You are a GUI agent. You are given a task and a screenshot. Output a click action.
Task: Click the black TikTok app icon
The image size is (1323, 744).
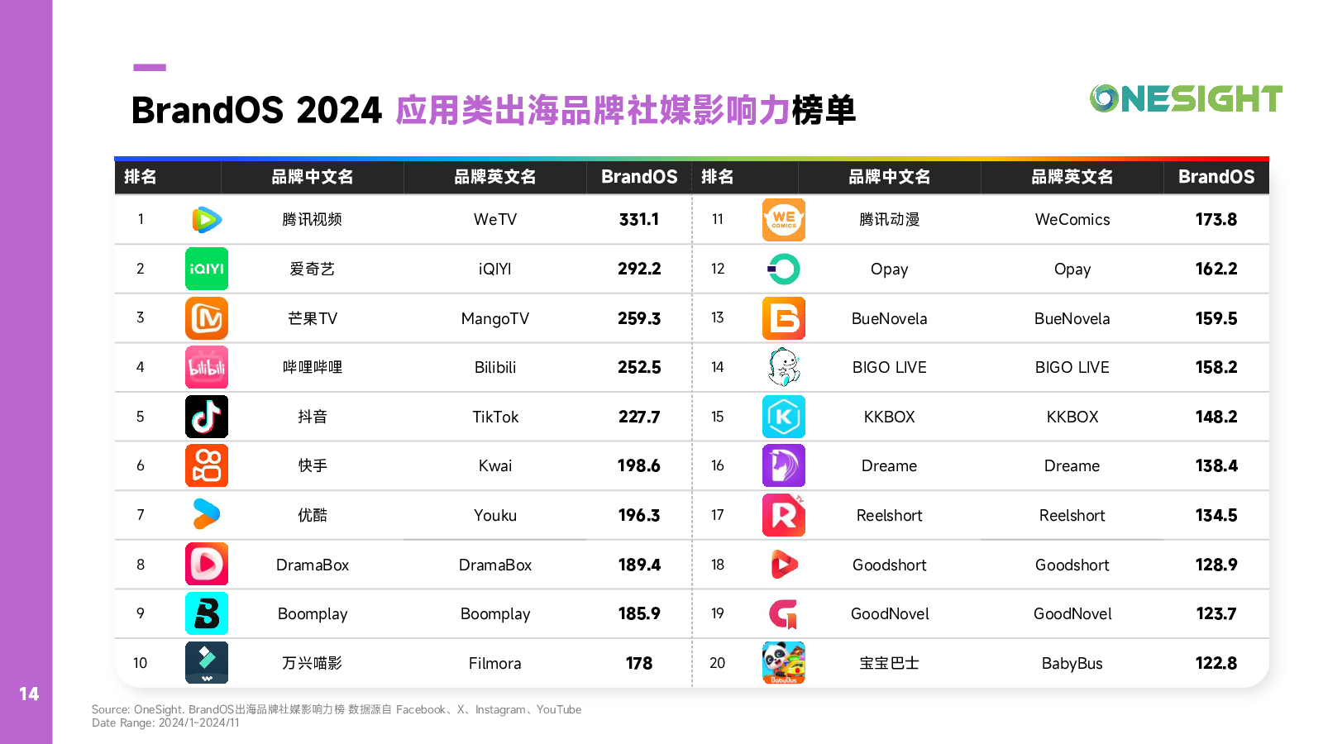click(x=207, y=417)
